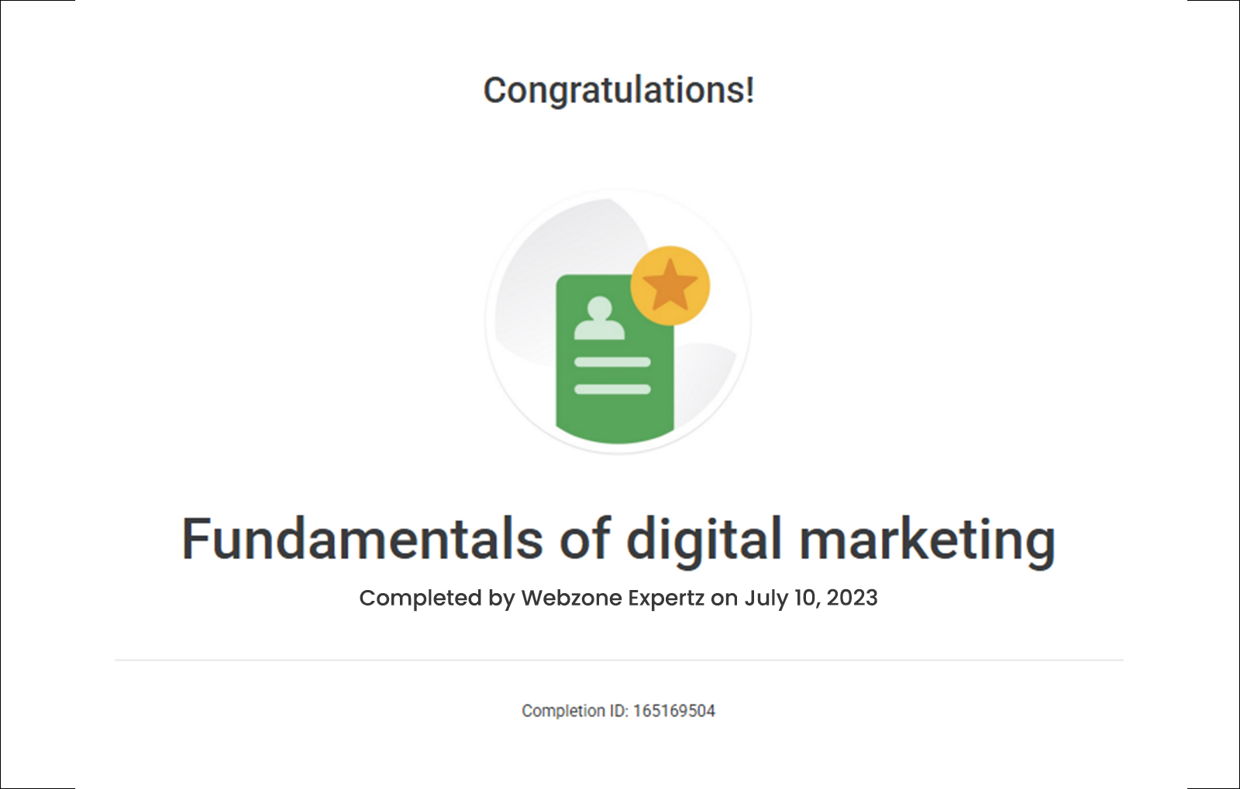Viewport: 1240px width, 789px height.
Task: Click the word "digital" in the course title
Action: (x=704, y=539)
